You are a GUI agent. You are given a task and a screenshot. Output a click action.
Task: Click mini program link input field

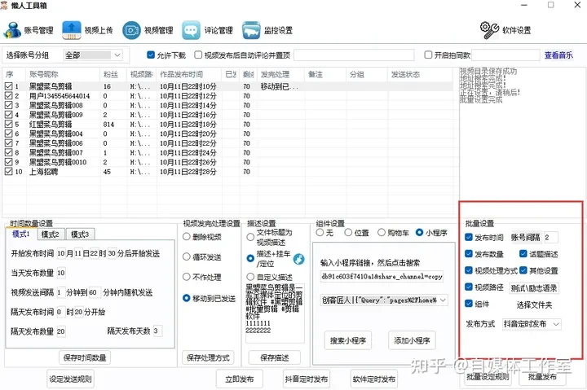point(382,277)
